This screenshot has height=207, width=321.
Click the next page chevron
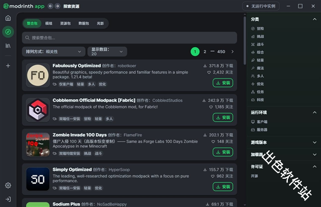(x=232, y=52)
